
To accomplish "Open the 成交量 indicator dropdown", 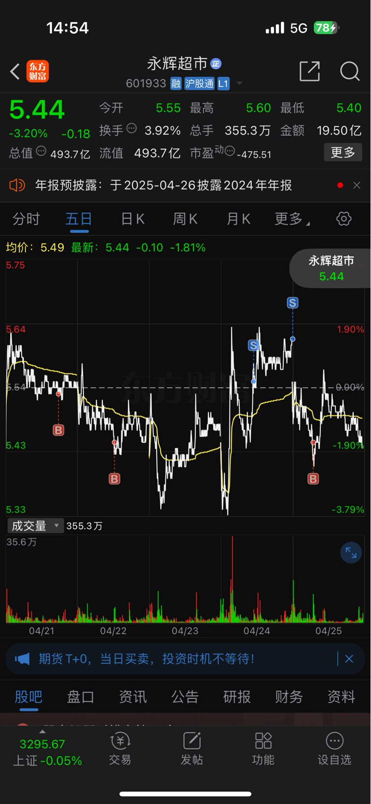I will tap(36, 526).
